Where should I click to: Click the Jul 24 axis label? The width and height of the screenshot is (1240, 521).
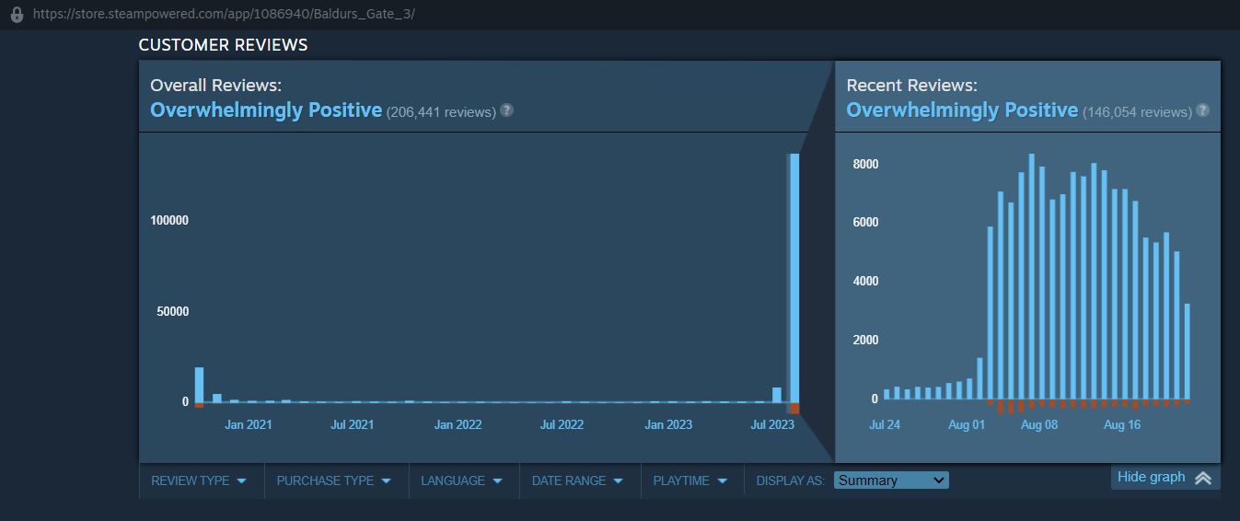pyautogui.click(x=885, y=425)
